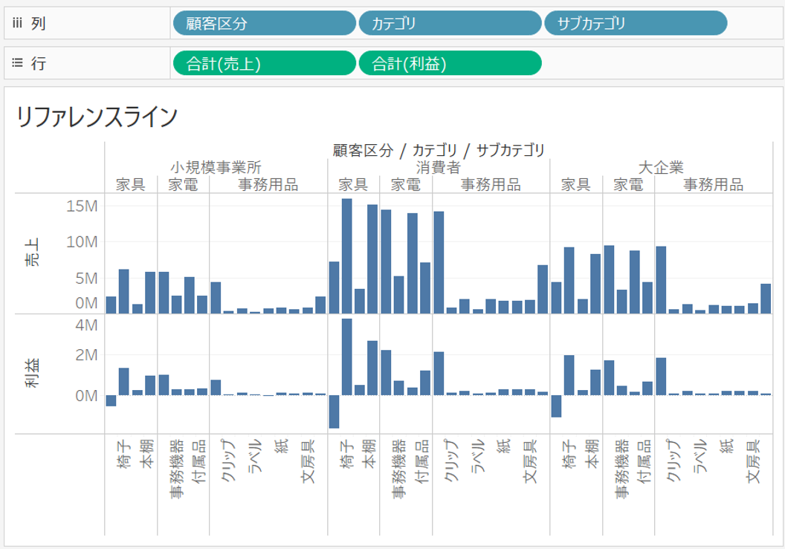Click the 付属品 label under 大企業

coord(645,461)
